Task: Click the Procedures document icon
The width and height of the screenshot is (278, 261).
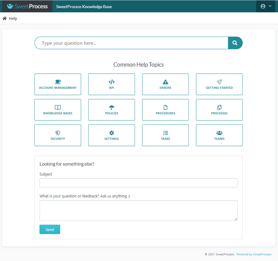Action: (165, 107)
